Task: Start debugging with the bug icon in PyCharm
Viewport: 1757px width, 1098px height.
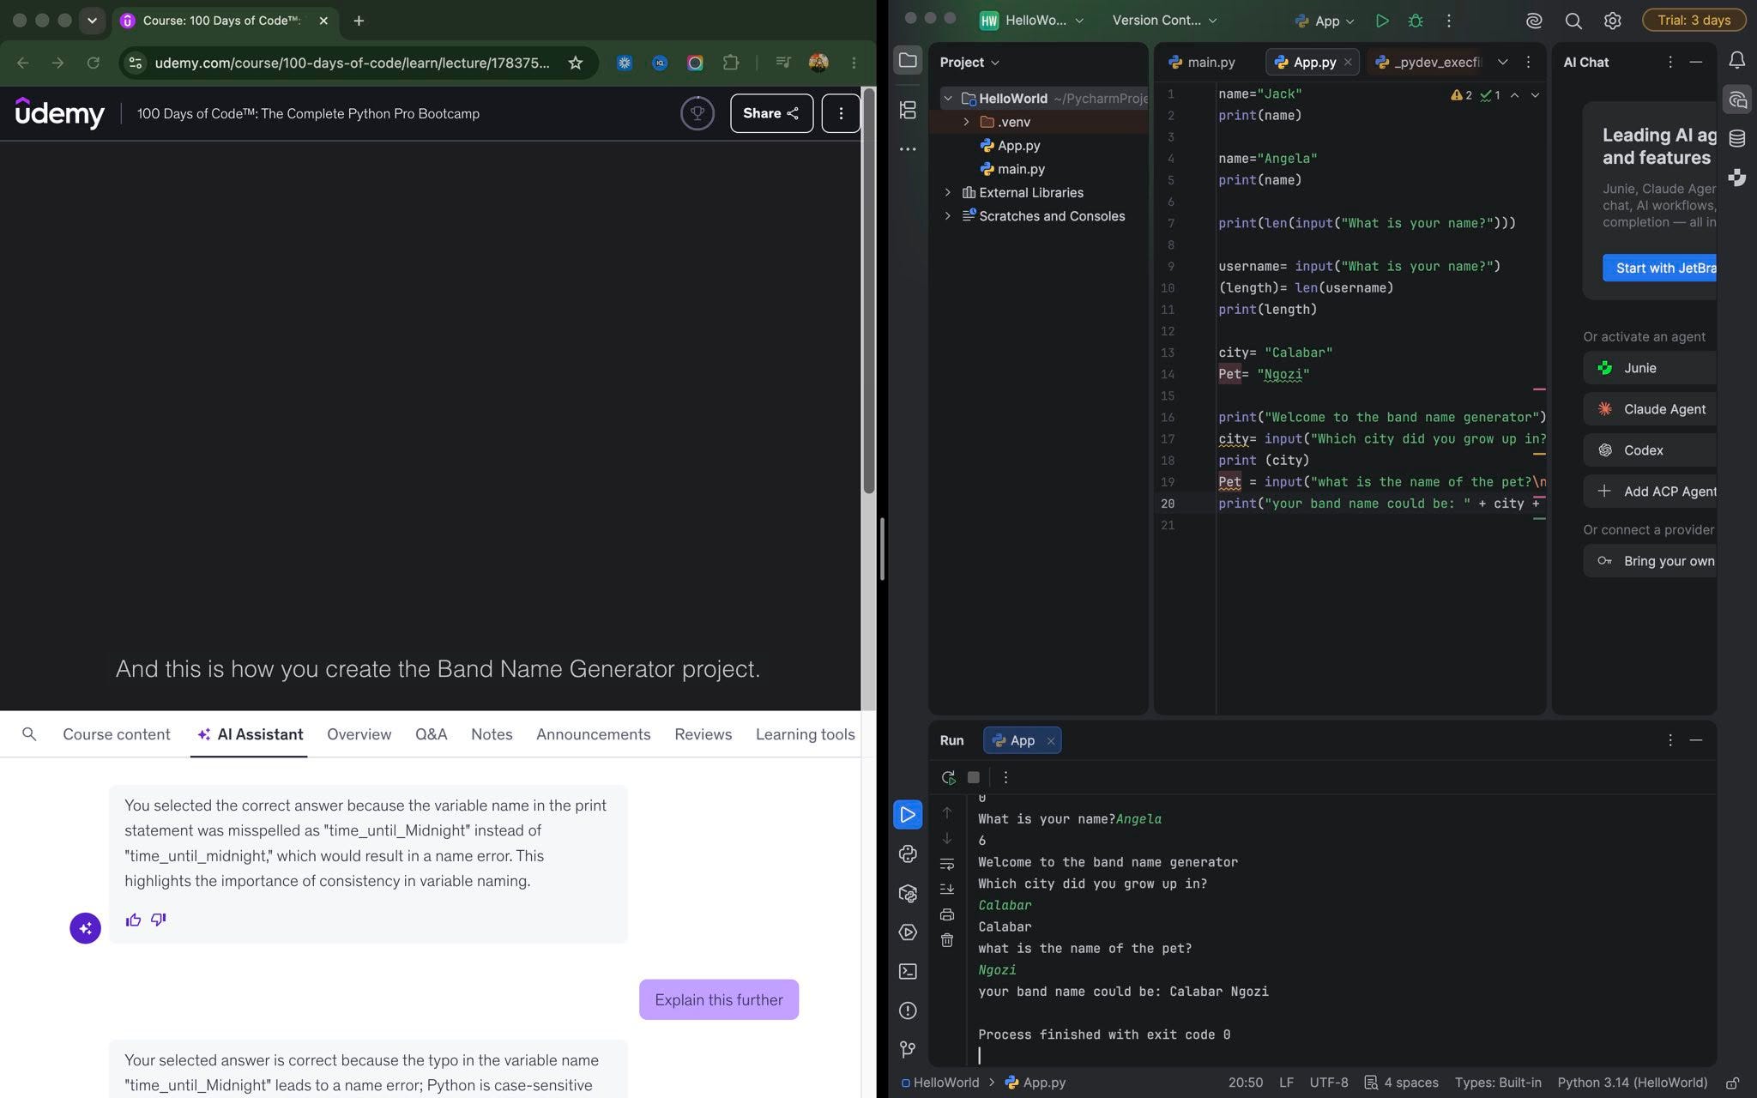Action: 1416,21
